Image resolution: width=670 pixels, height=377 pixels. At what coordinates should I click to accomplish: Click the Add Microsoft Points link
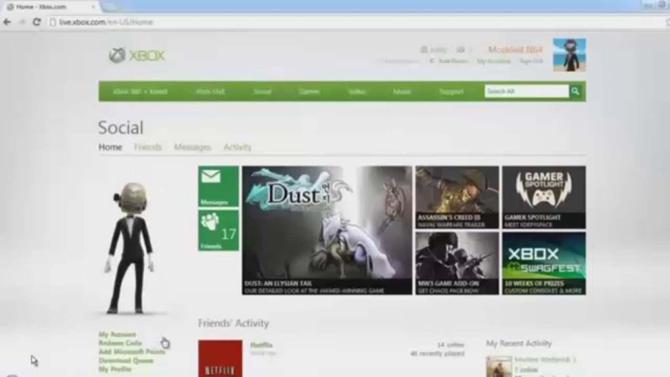click(132, 352)
